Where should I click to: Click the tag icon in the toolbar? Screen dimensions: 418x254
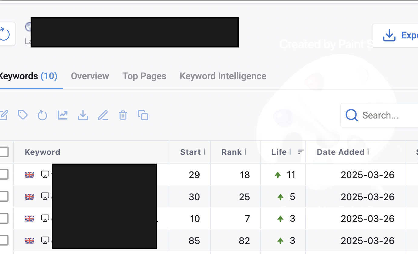(23, 115)
